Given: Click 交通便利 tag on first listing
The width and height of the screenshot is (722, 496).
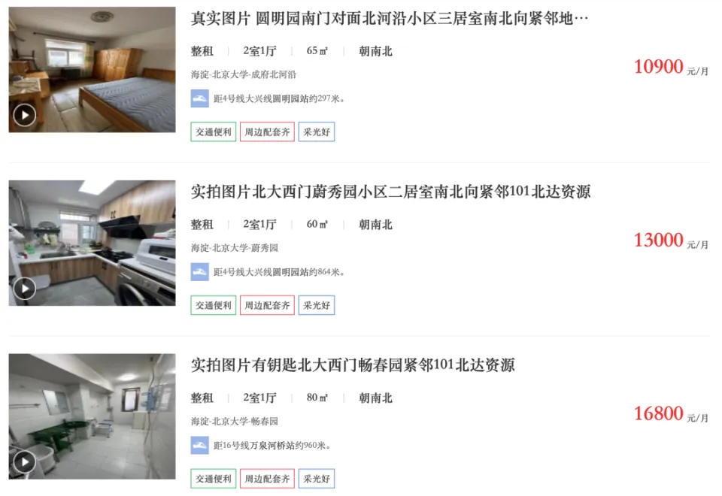Looking at the screenshot, I should (214, 132).
